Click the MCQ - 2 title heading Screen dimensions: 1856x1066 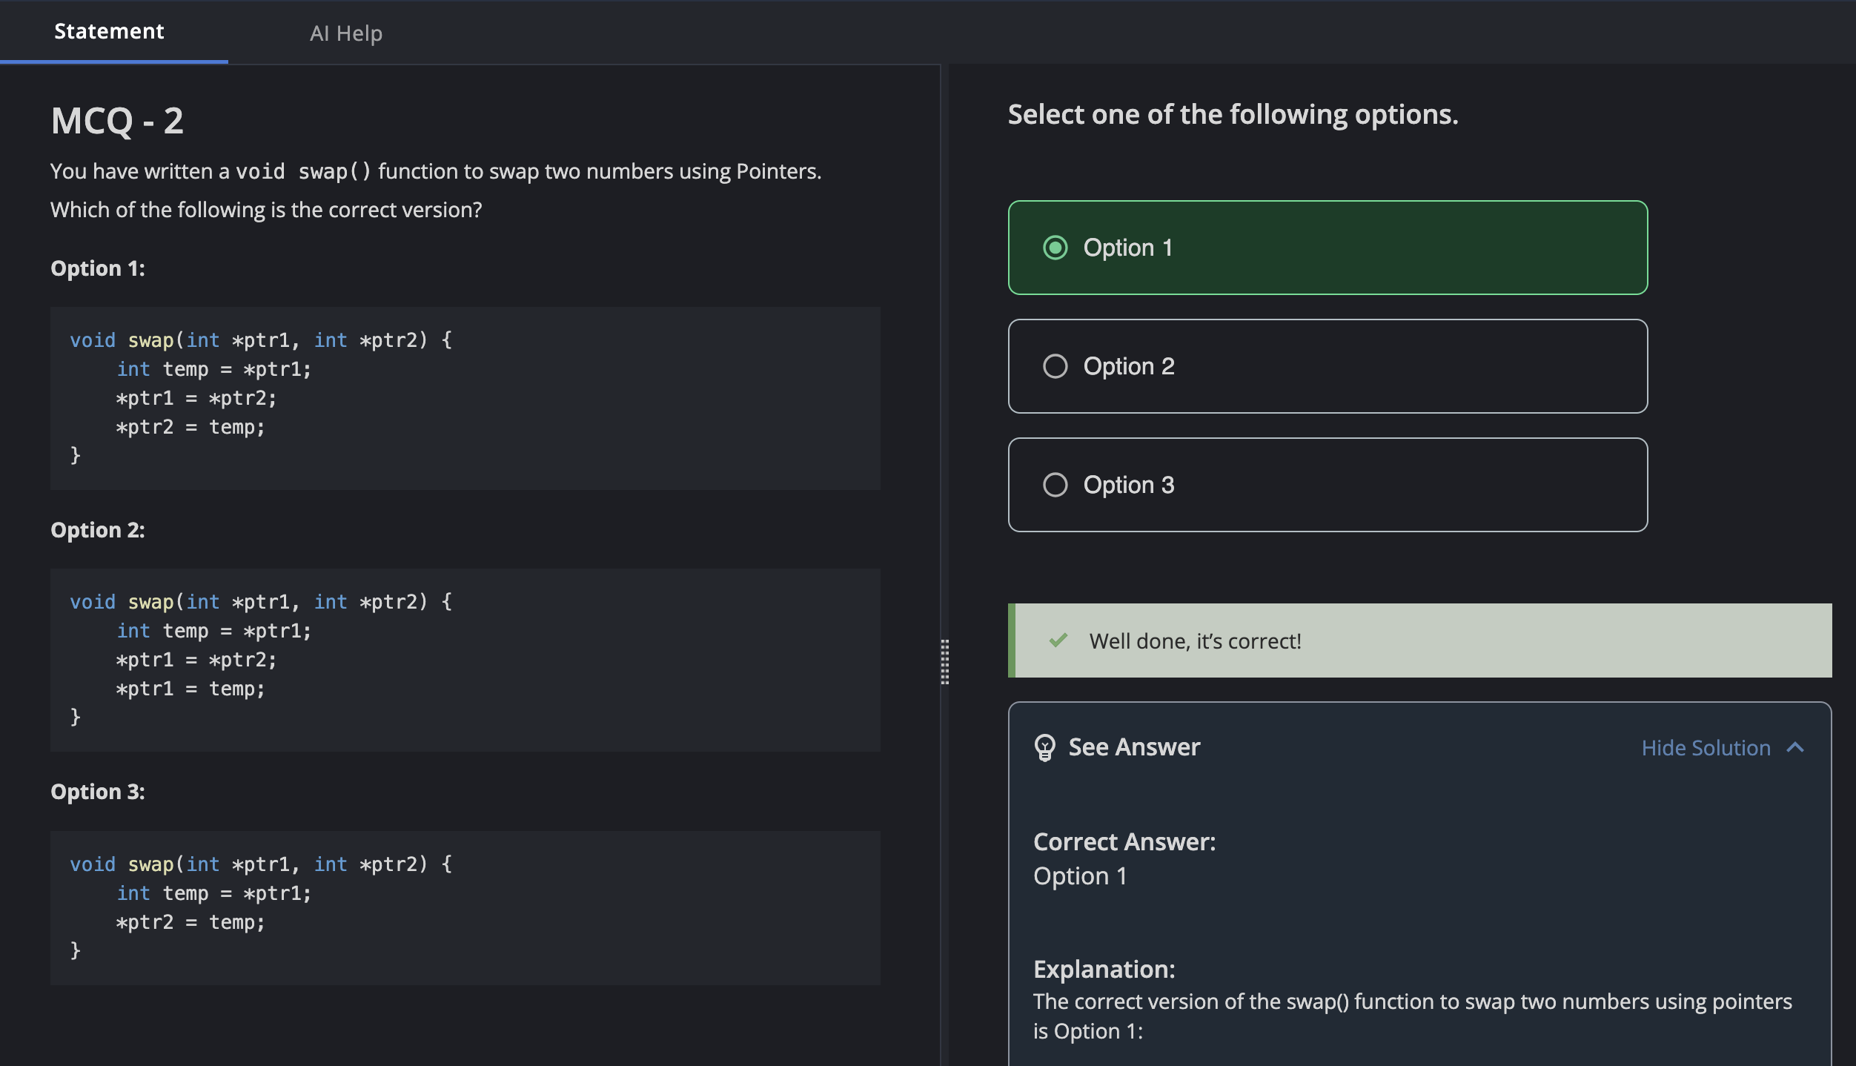117,120
